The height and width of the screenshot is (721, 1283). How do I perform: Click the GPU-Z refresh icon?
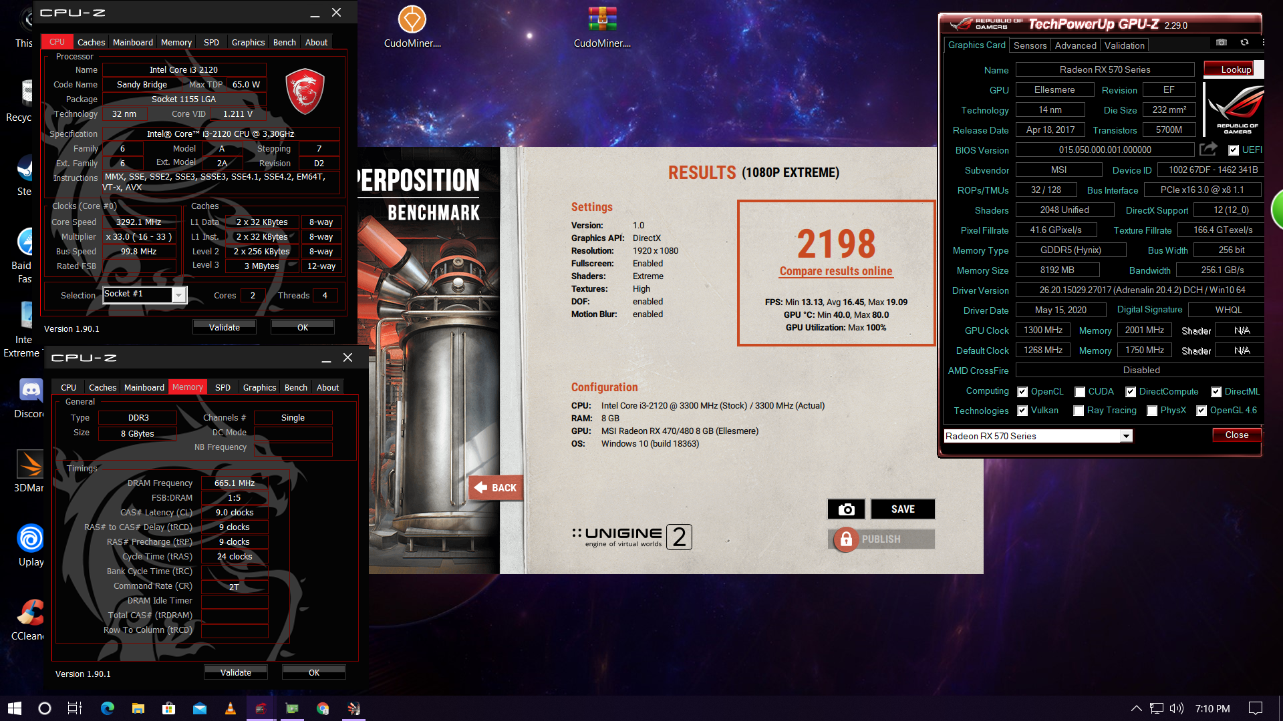click(x=1244, y=42)
